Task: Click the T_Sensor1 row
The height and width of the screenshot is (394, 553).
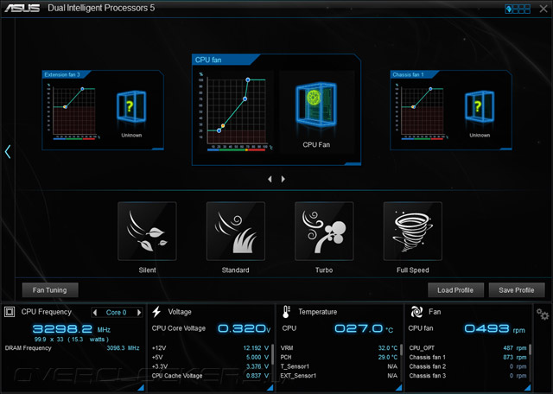Action: 339,366
